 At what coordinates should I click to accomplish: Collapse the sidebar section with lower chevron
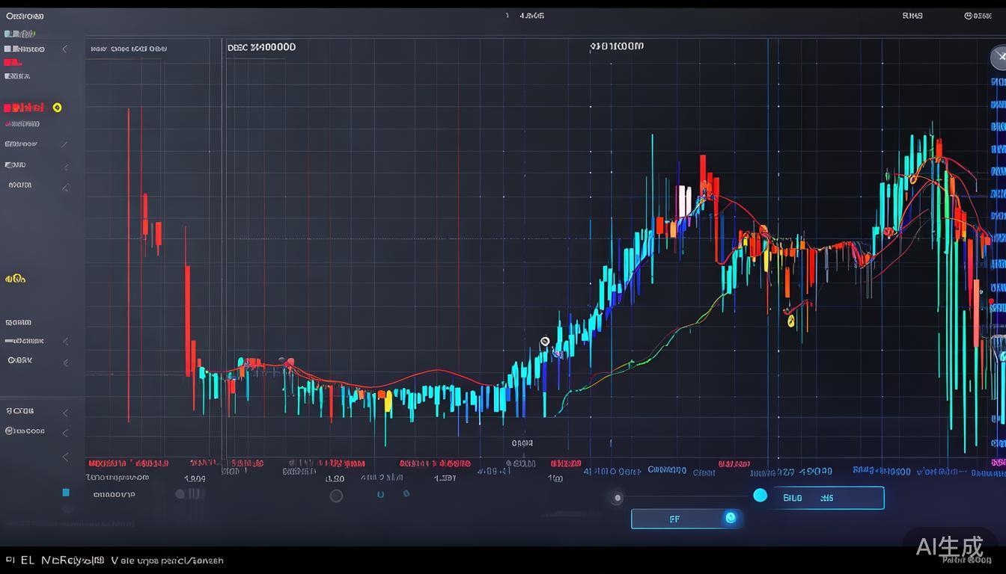pyautogui.click(x=64, y=457)
